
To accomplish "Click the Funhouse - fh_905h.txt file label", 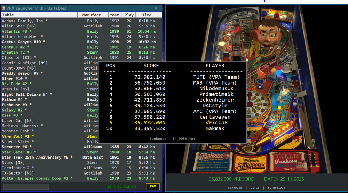I will [173, 139].
